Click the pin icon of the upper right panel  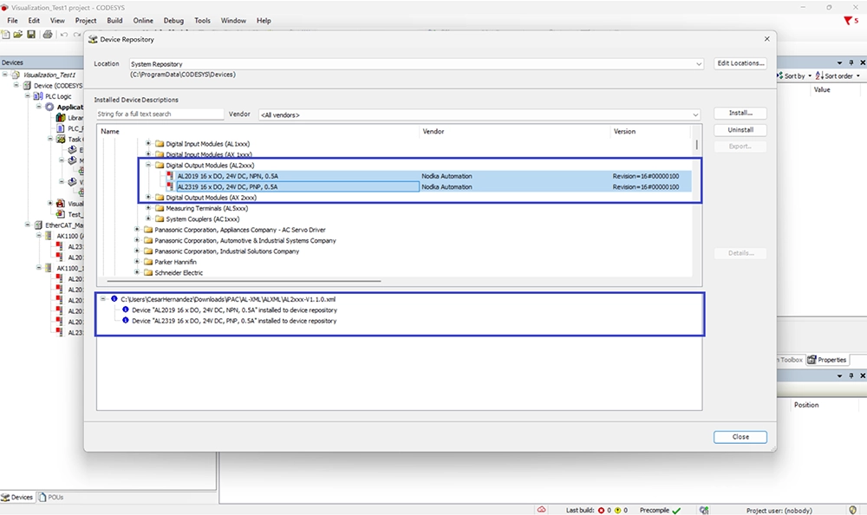851,62
